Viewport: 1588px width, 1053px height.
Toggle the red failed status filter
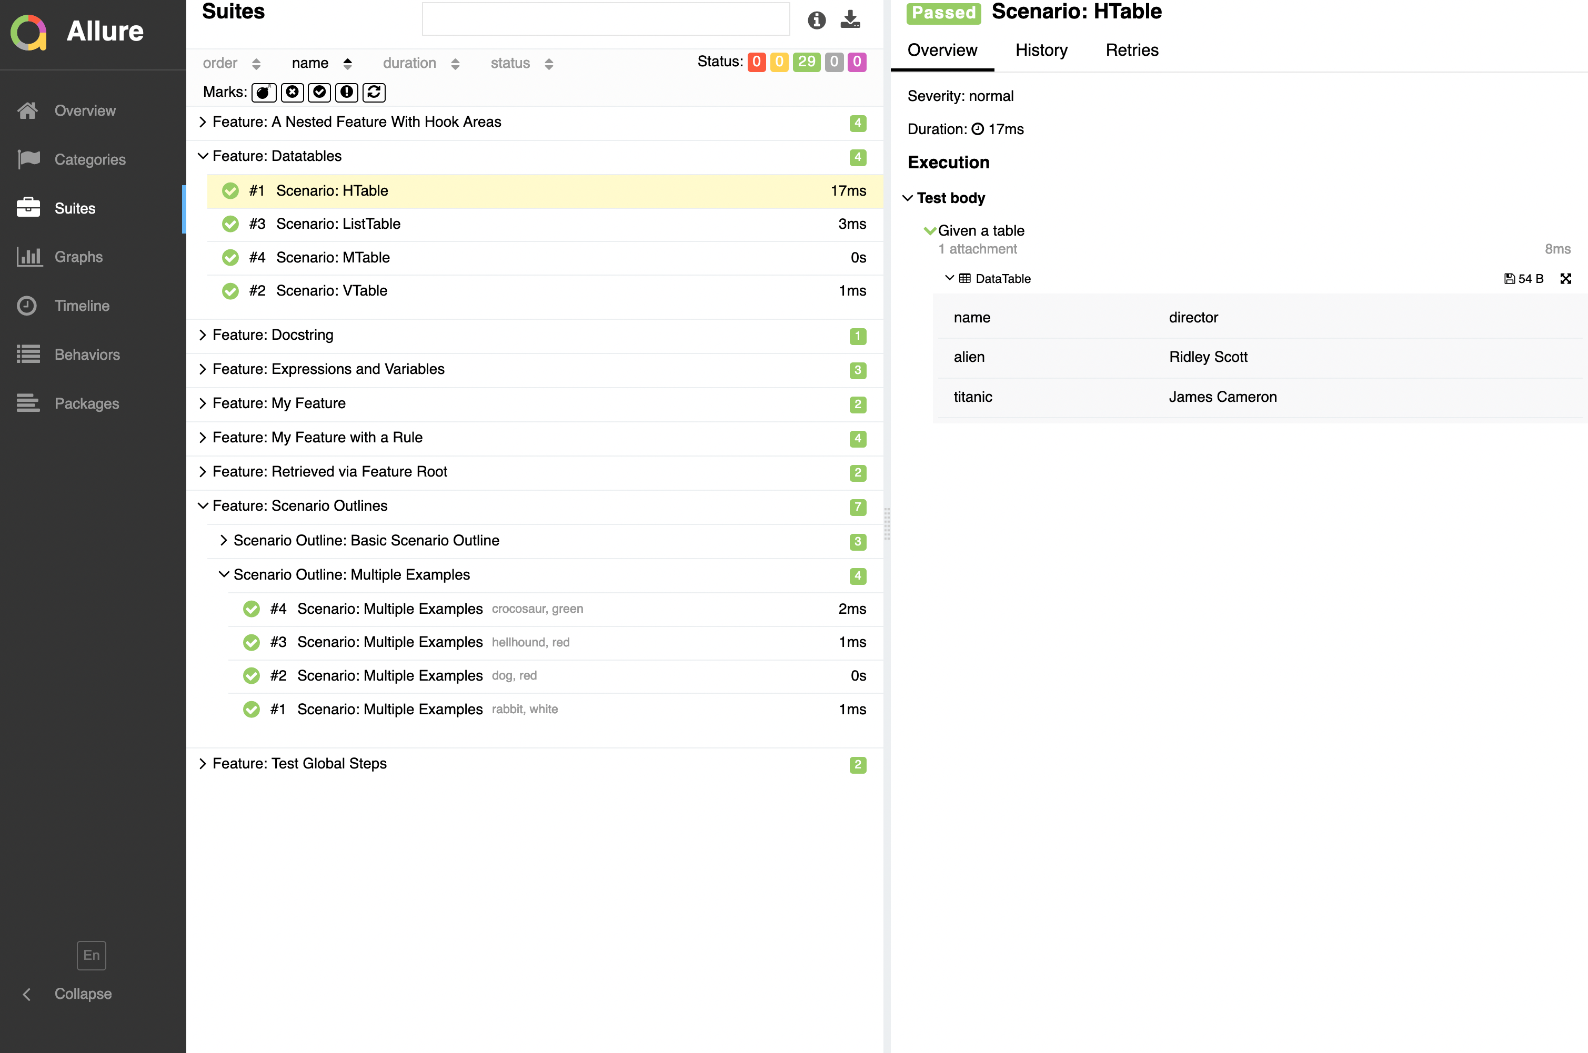757,62
